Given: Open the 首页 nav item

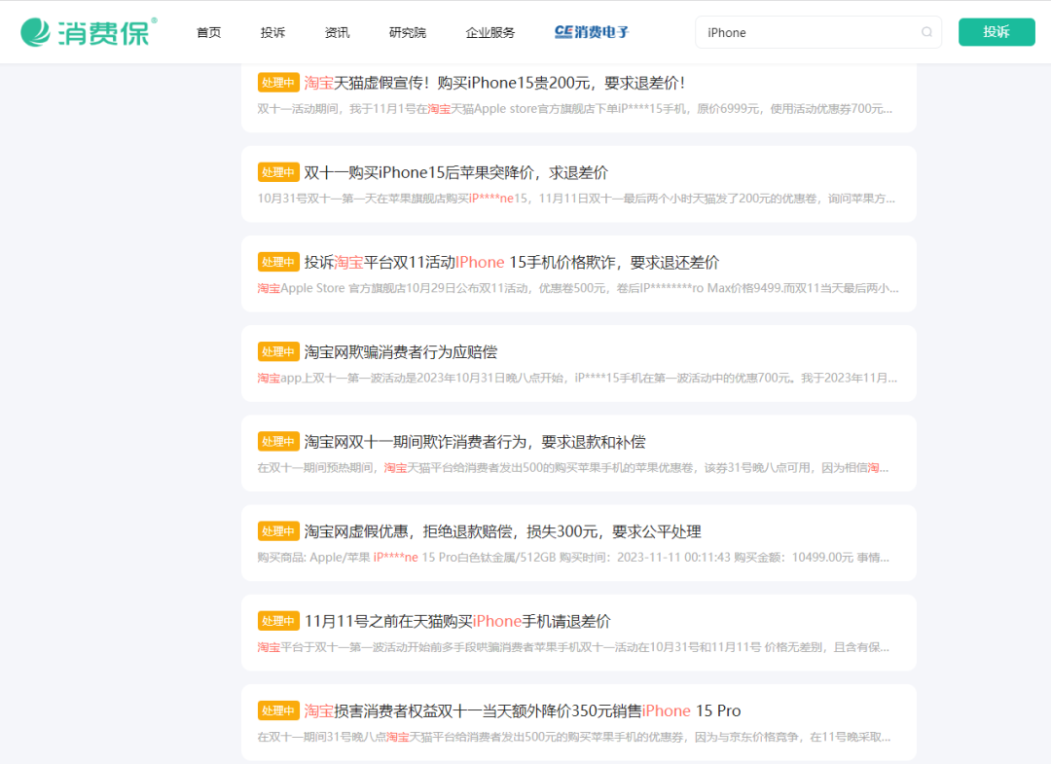Looking at the screenshot, I should 208,32.
